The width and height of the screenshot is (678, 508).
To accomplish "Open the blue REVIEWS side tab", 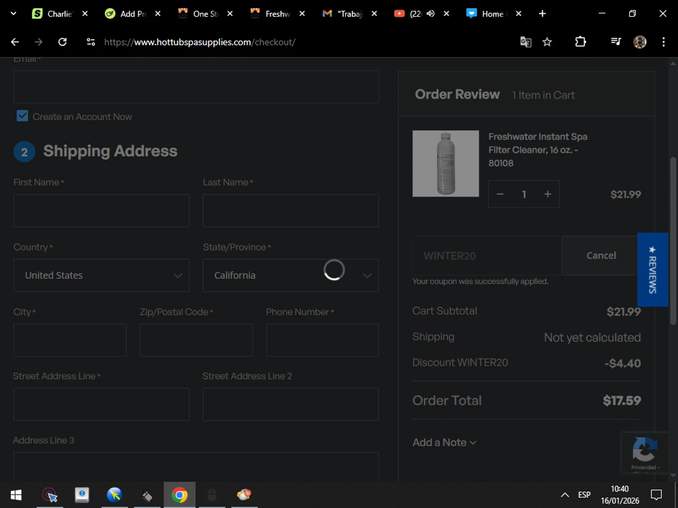I will [x=652, y=270].
